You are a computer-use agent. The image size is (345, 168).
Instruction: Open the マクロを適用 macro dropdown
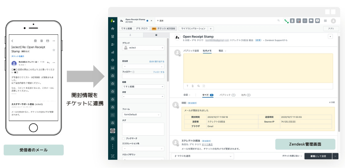(x=203, y=156)
